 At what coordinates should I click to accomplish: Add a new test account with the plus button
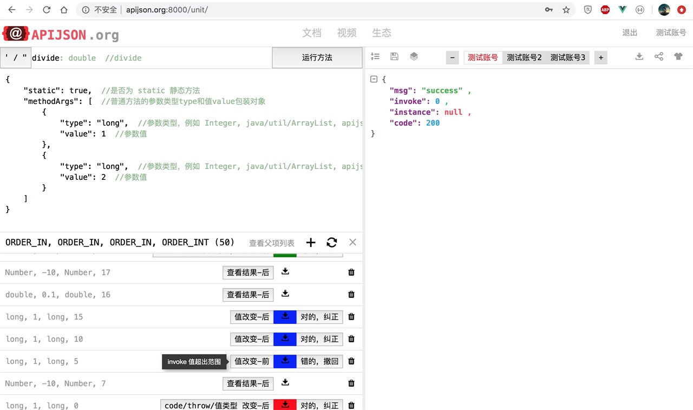pyautogui.click(x=600, y=57)
